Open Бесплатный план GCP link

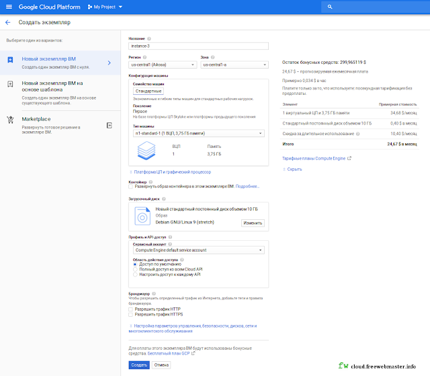pos(169,354)
